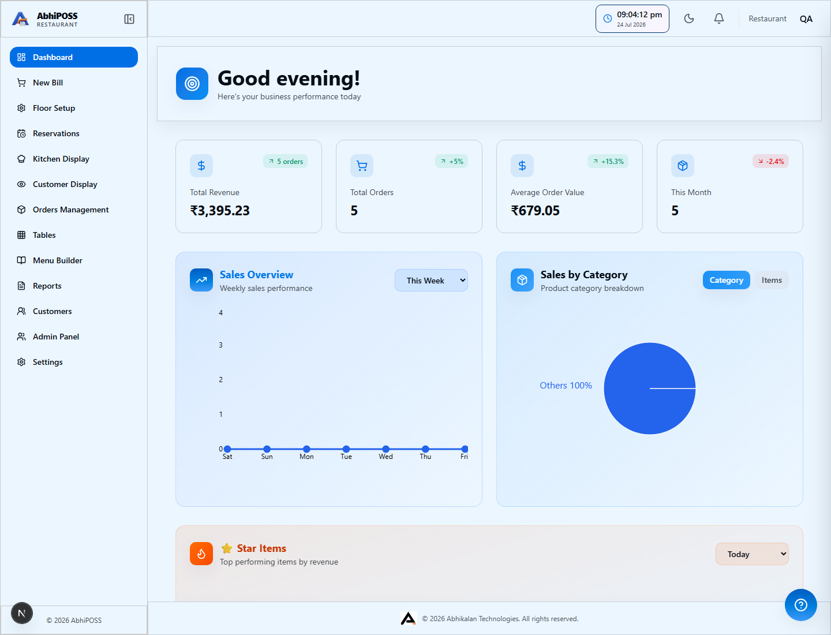
Task: Open the Today dropdown in Star Items
Action: pos(752,554)
